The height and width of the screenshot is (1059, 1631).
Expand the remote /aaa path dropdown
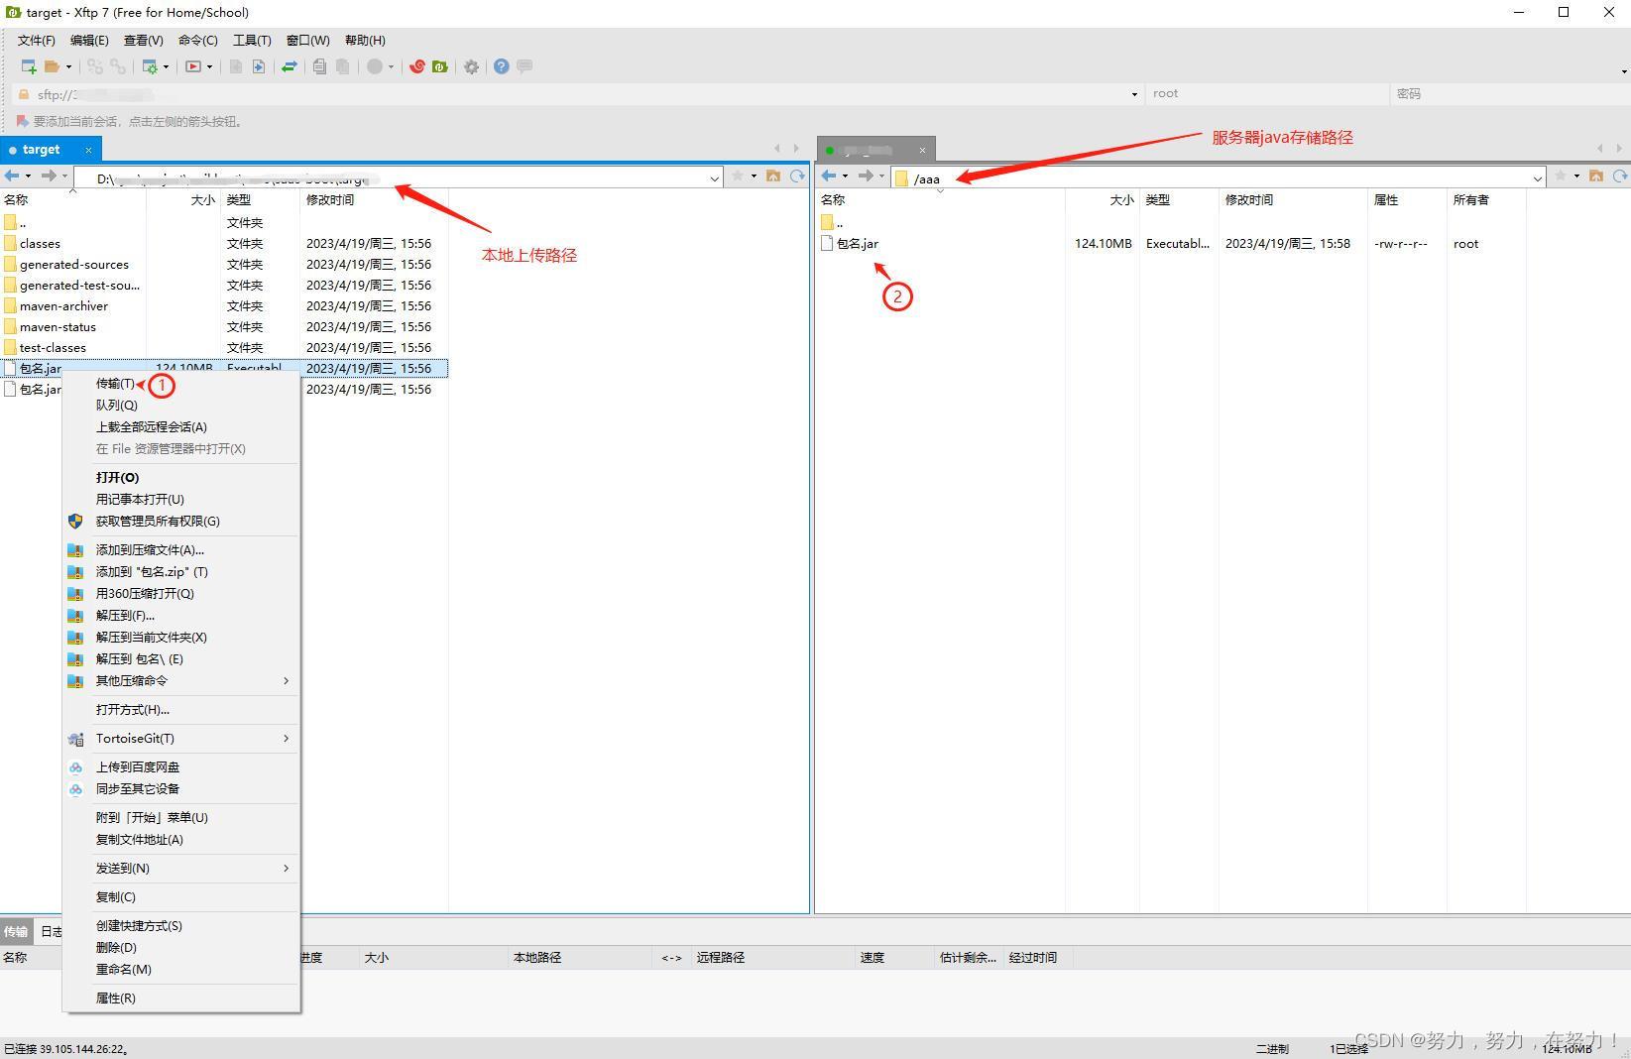coord(1538,178)
